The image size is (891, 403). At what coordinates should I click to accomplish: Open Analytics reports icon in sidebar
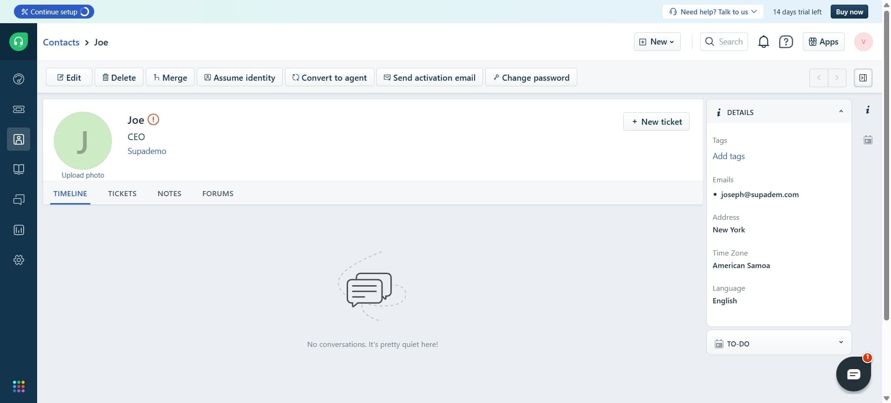point(19,230)
